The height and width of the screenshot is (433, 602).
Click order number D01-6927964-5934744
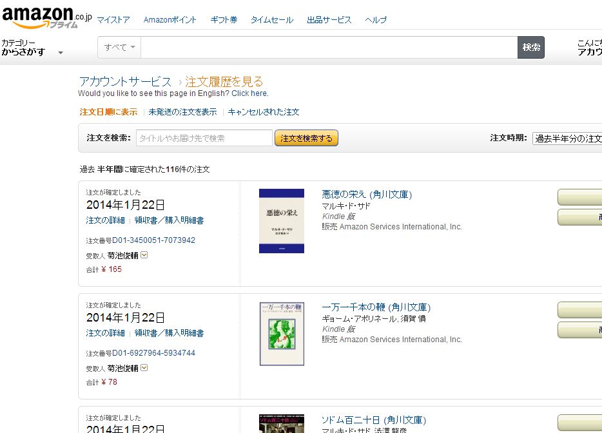[x=153, y=353]
